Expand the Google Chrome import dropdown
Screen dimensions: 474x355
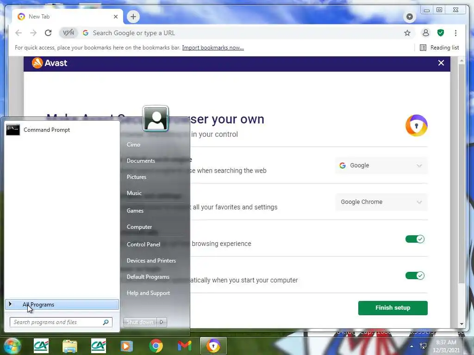point(381,202)
